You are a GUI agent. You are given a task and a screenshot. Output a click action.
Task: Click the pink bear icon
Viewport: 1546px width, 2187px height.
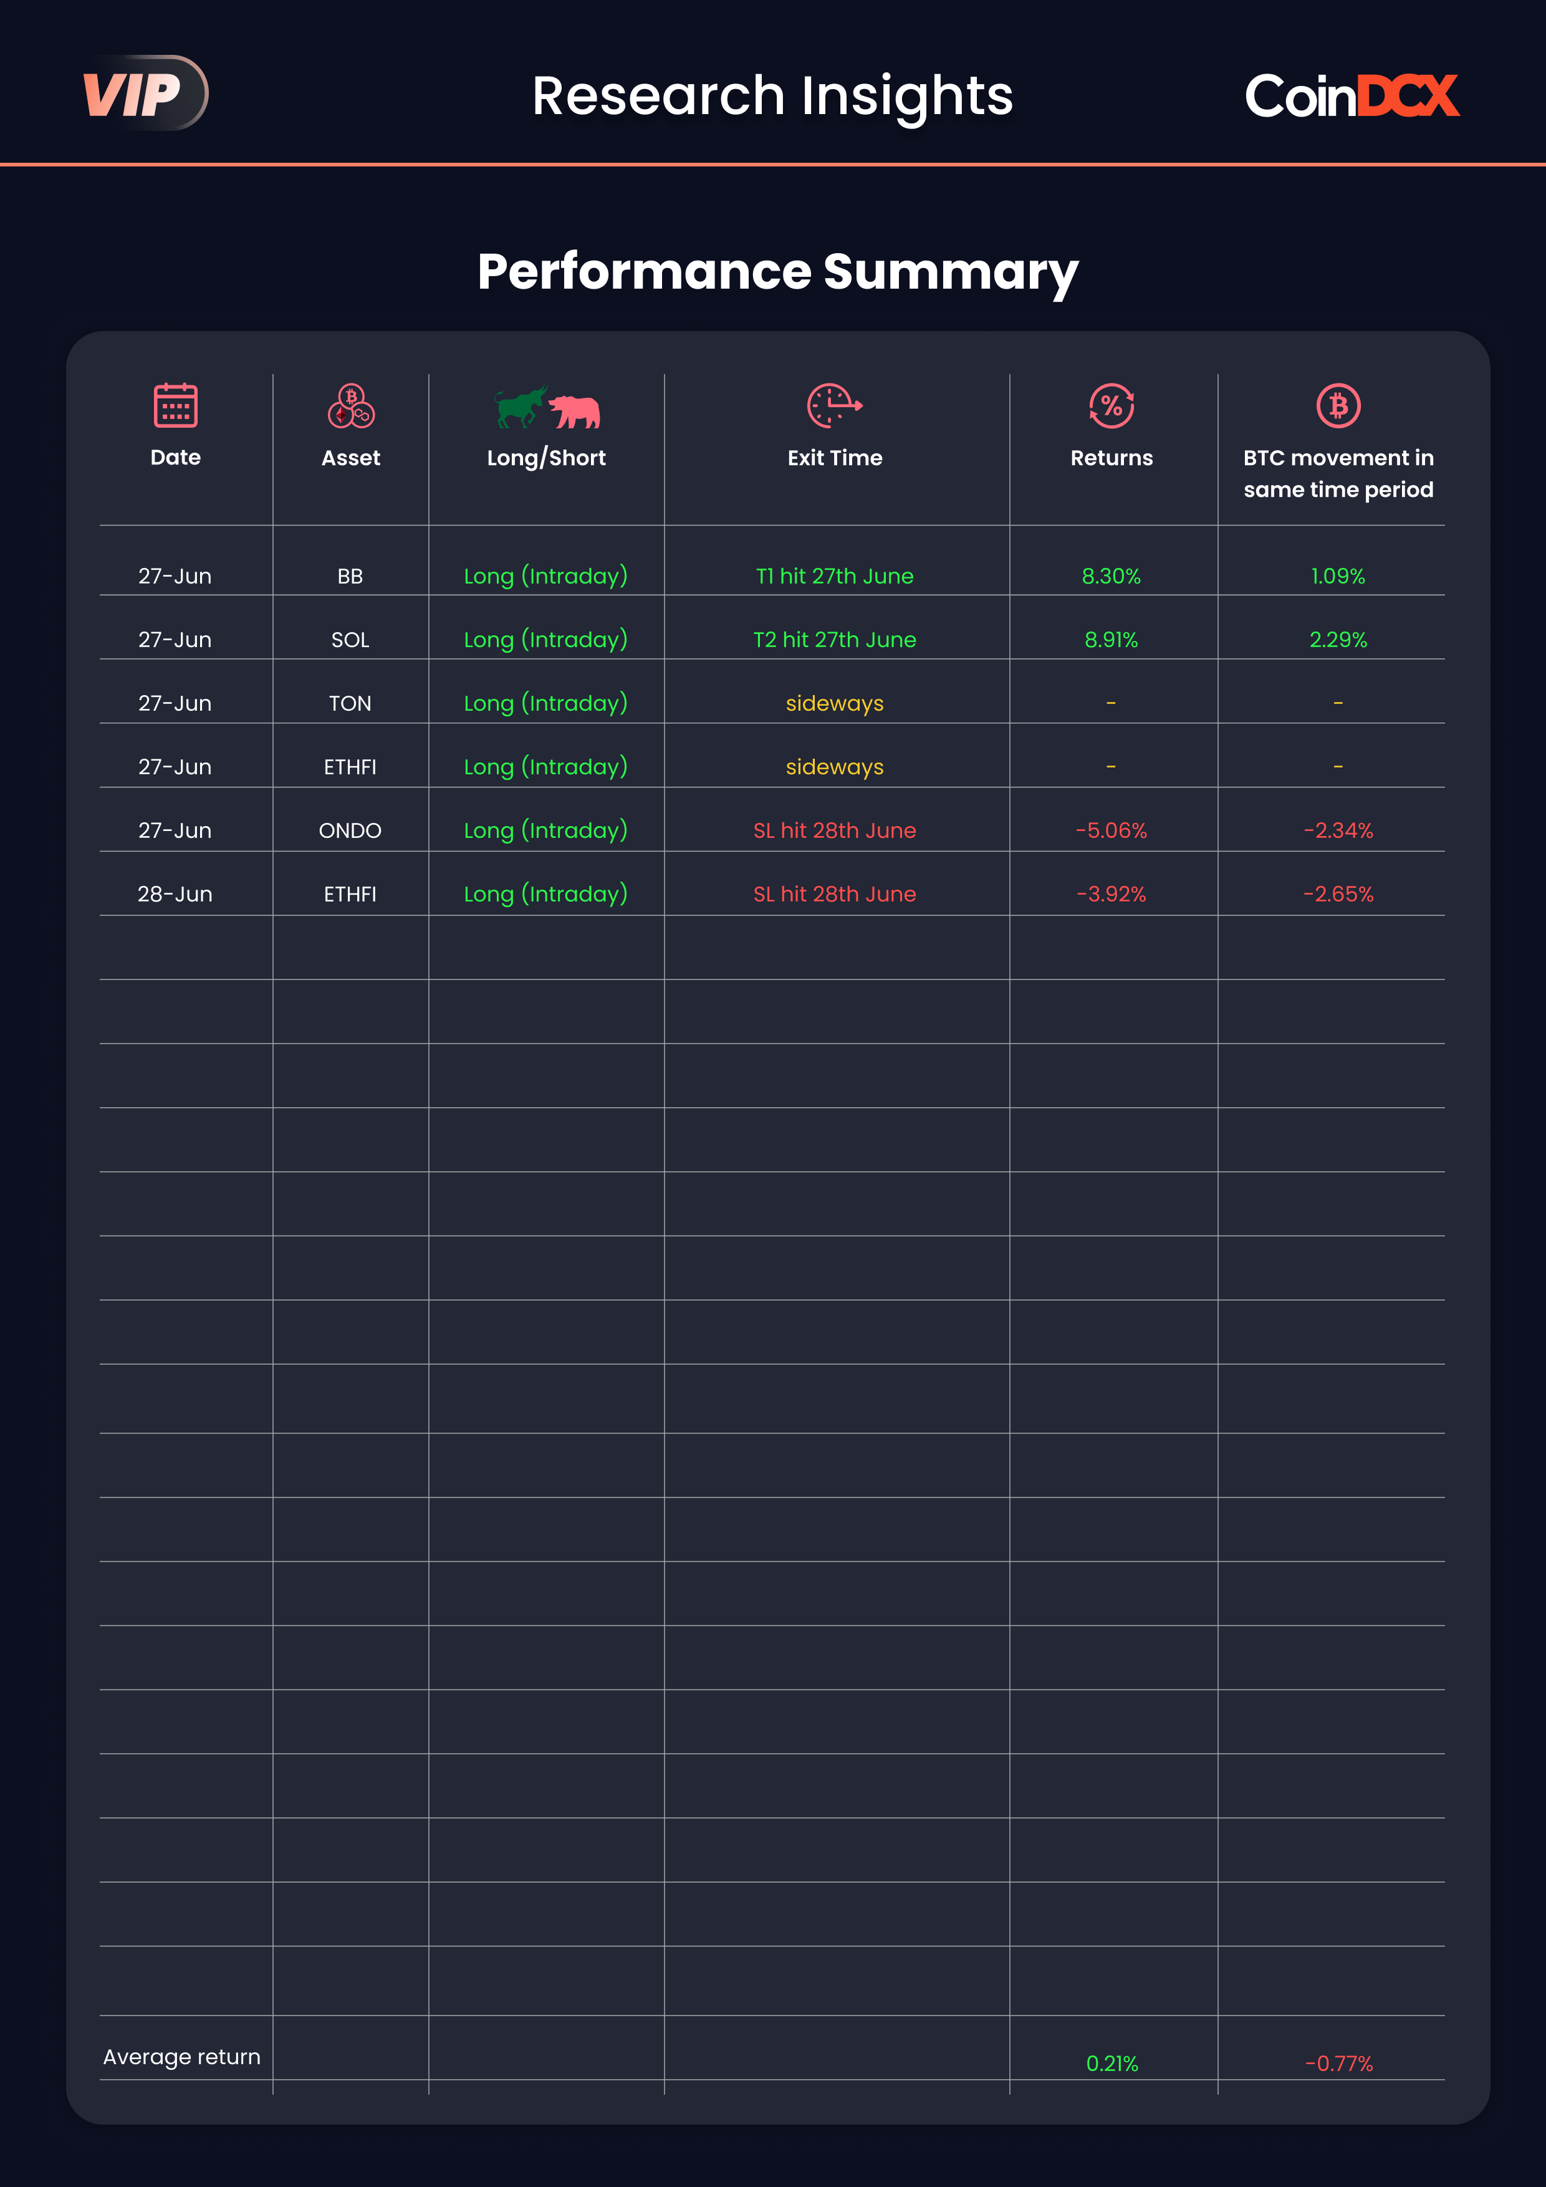(x=574, y=411)
